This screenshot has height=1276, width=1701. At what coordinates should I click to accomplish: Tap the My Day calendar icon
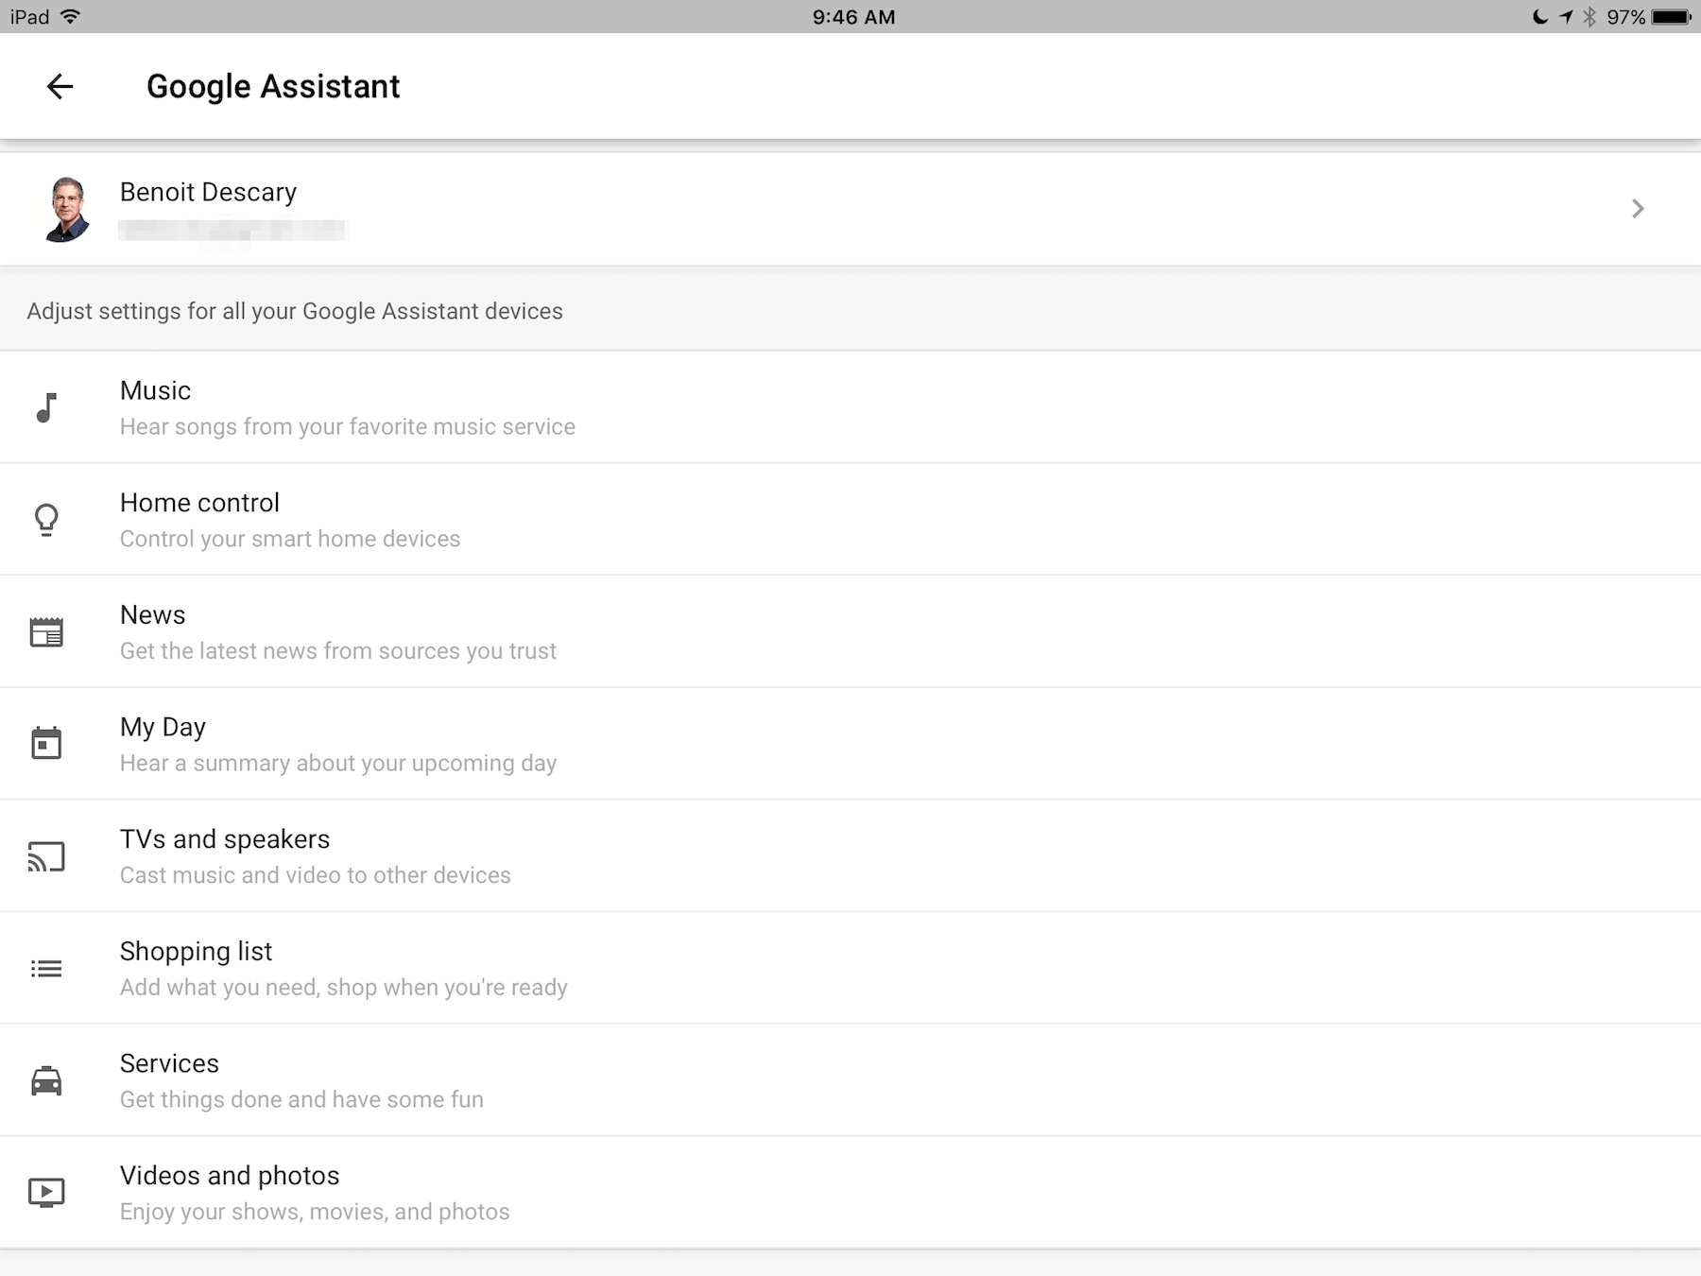(46, 743)
